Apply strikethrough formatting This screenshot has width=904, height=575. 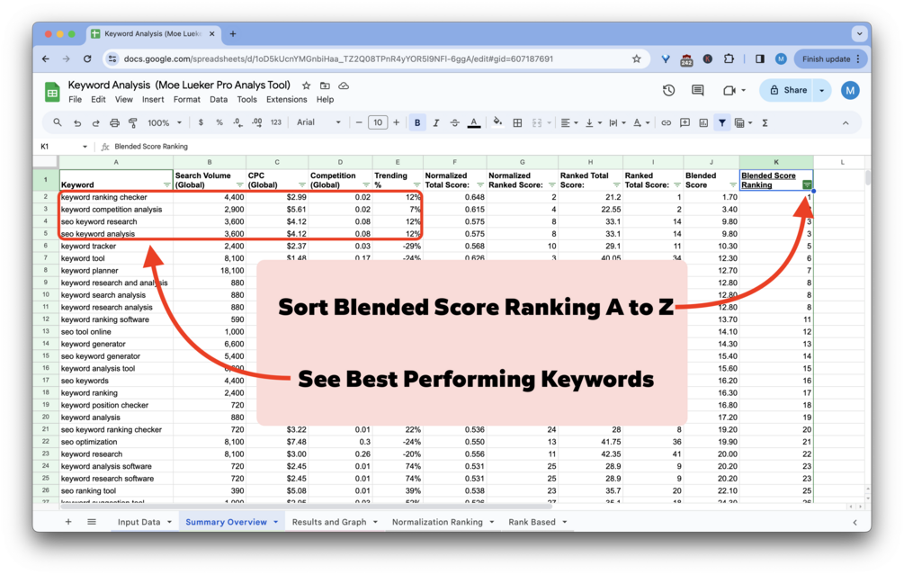coord(454,123)
